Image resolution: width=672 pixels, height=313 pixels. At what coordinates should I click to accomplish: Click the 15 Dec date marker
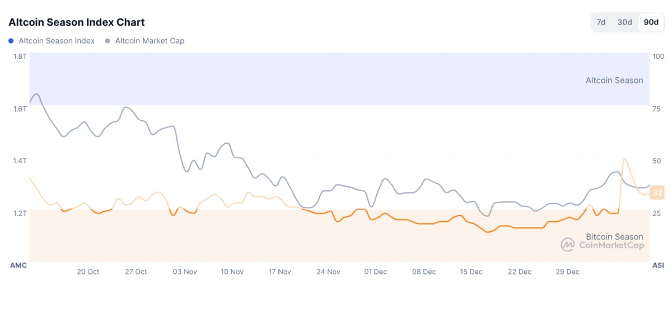tap(471, 272)
